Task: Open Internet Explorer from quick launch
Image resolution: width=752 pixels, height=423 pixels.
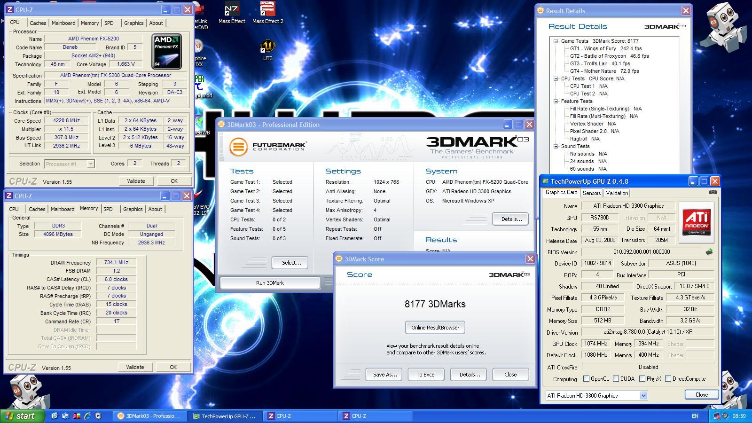Action: [87, 416]
